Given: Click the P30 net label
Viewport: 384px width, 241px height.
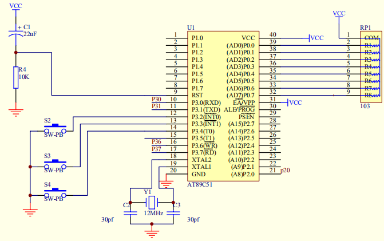Looking at the screenshot, I should point(156,99).
